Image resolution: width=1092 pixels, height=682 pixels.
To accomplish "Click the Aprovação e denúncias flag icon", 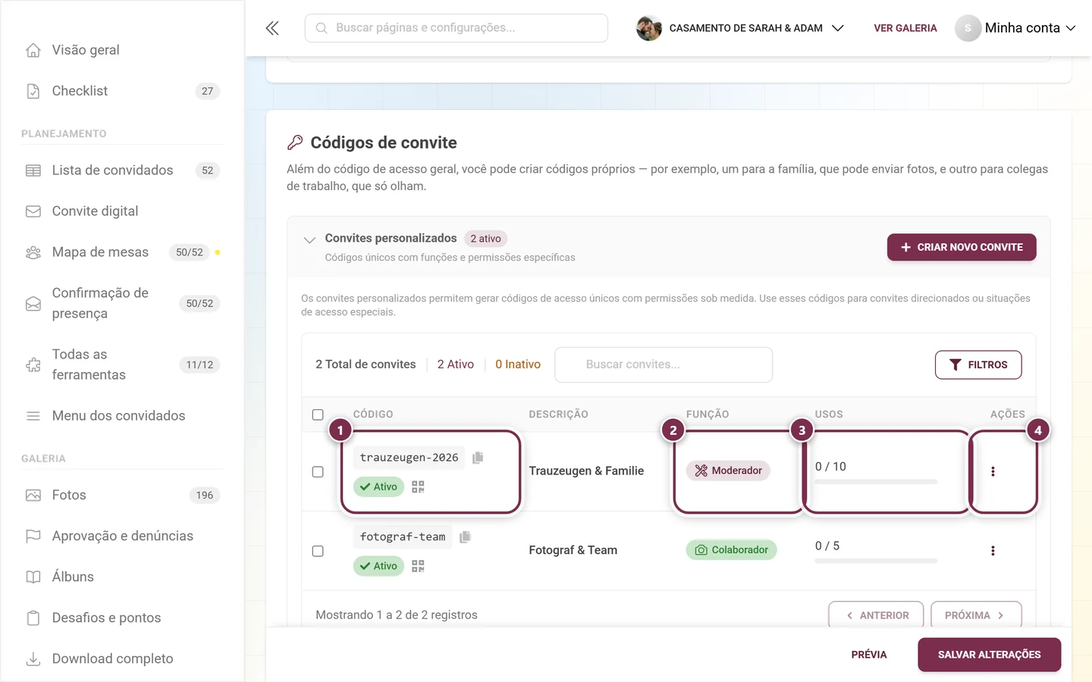I will click(x=33, y=536).
